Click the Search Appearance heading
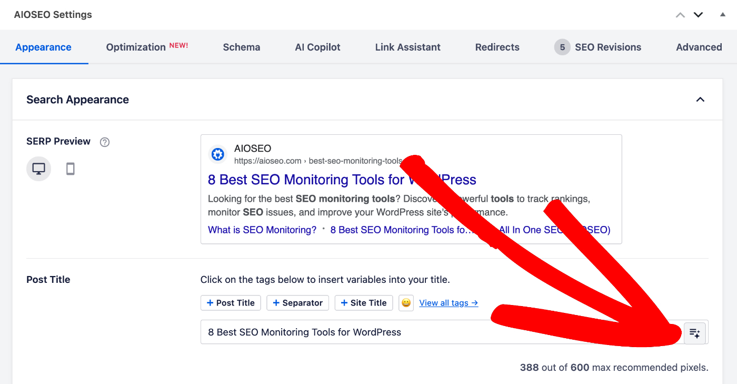Image resolution: width=737 pixels, height=384 pixels. (78, 100)
